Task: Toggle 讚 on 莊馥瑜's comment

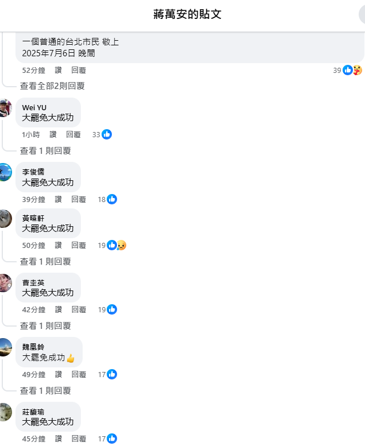Action: point(59,439)
